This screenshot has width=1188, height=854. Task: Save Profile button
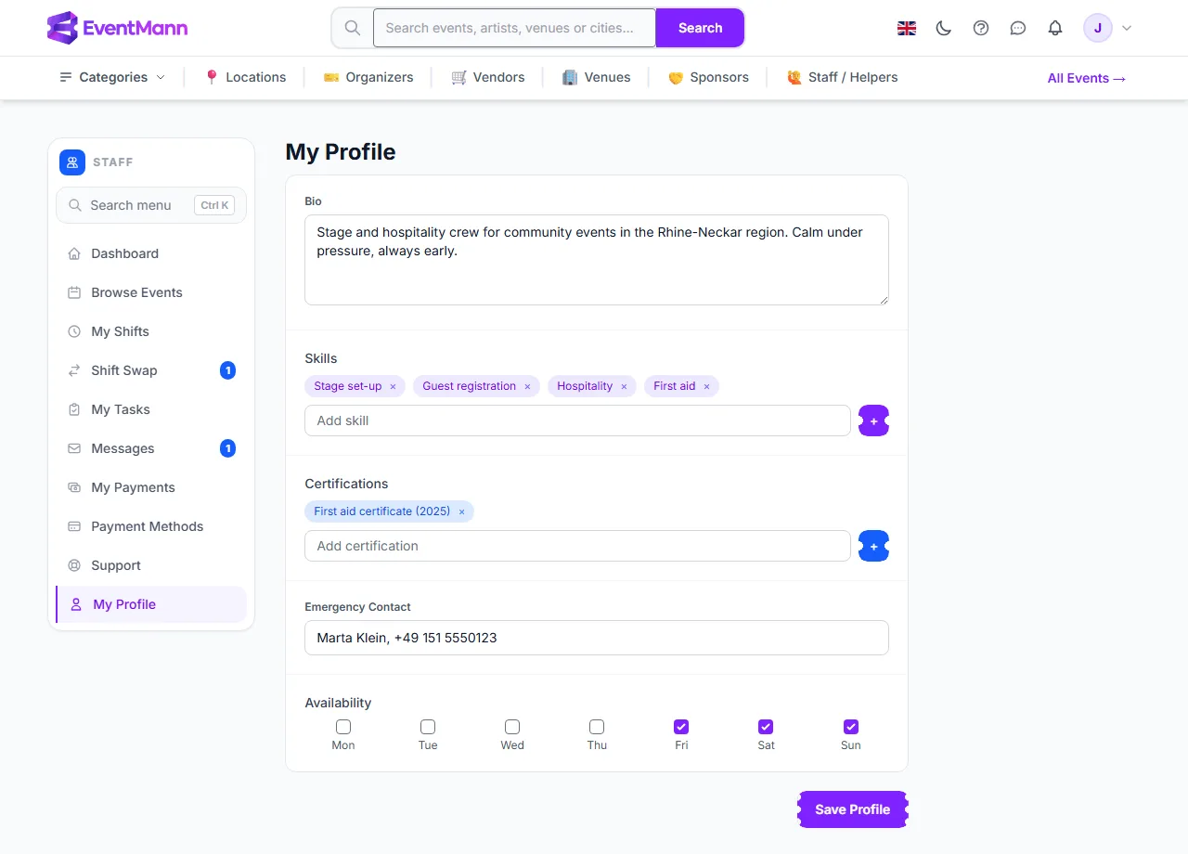click(852, 809)
